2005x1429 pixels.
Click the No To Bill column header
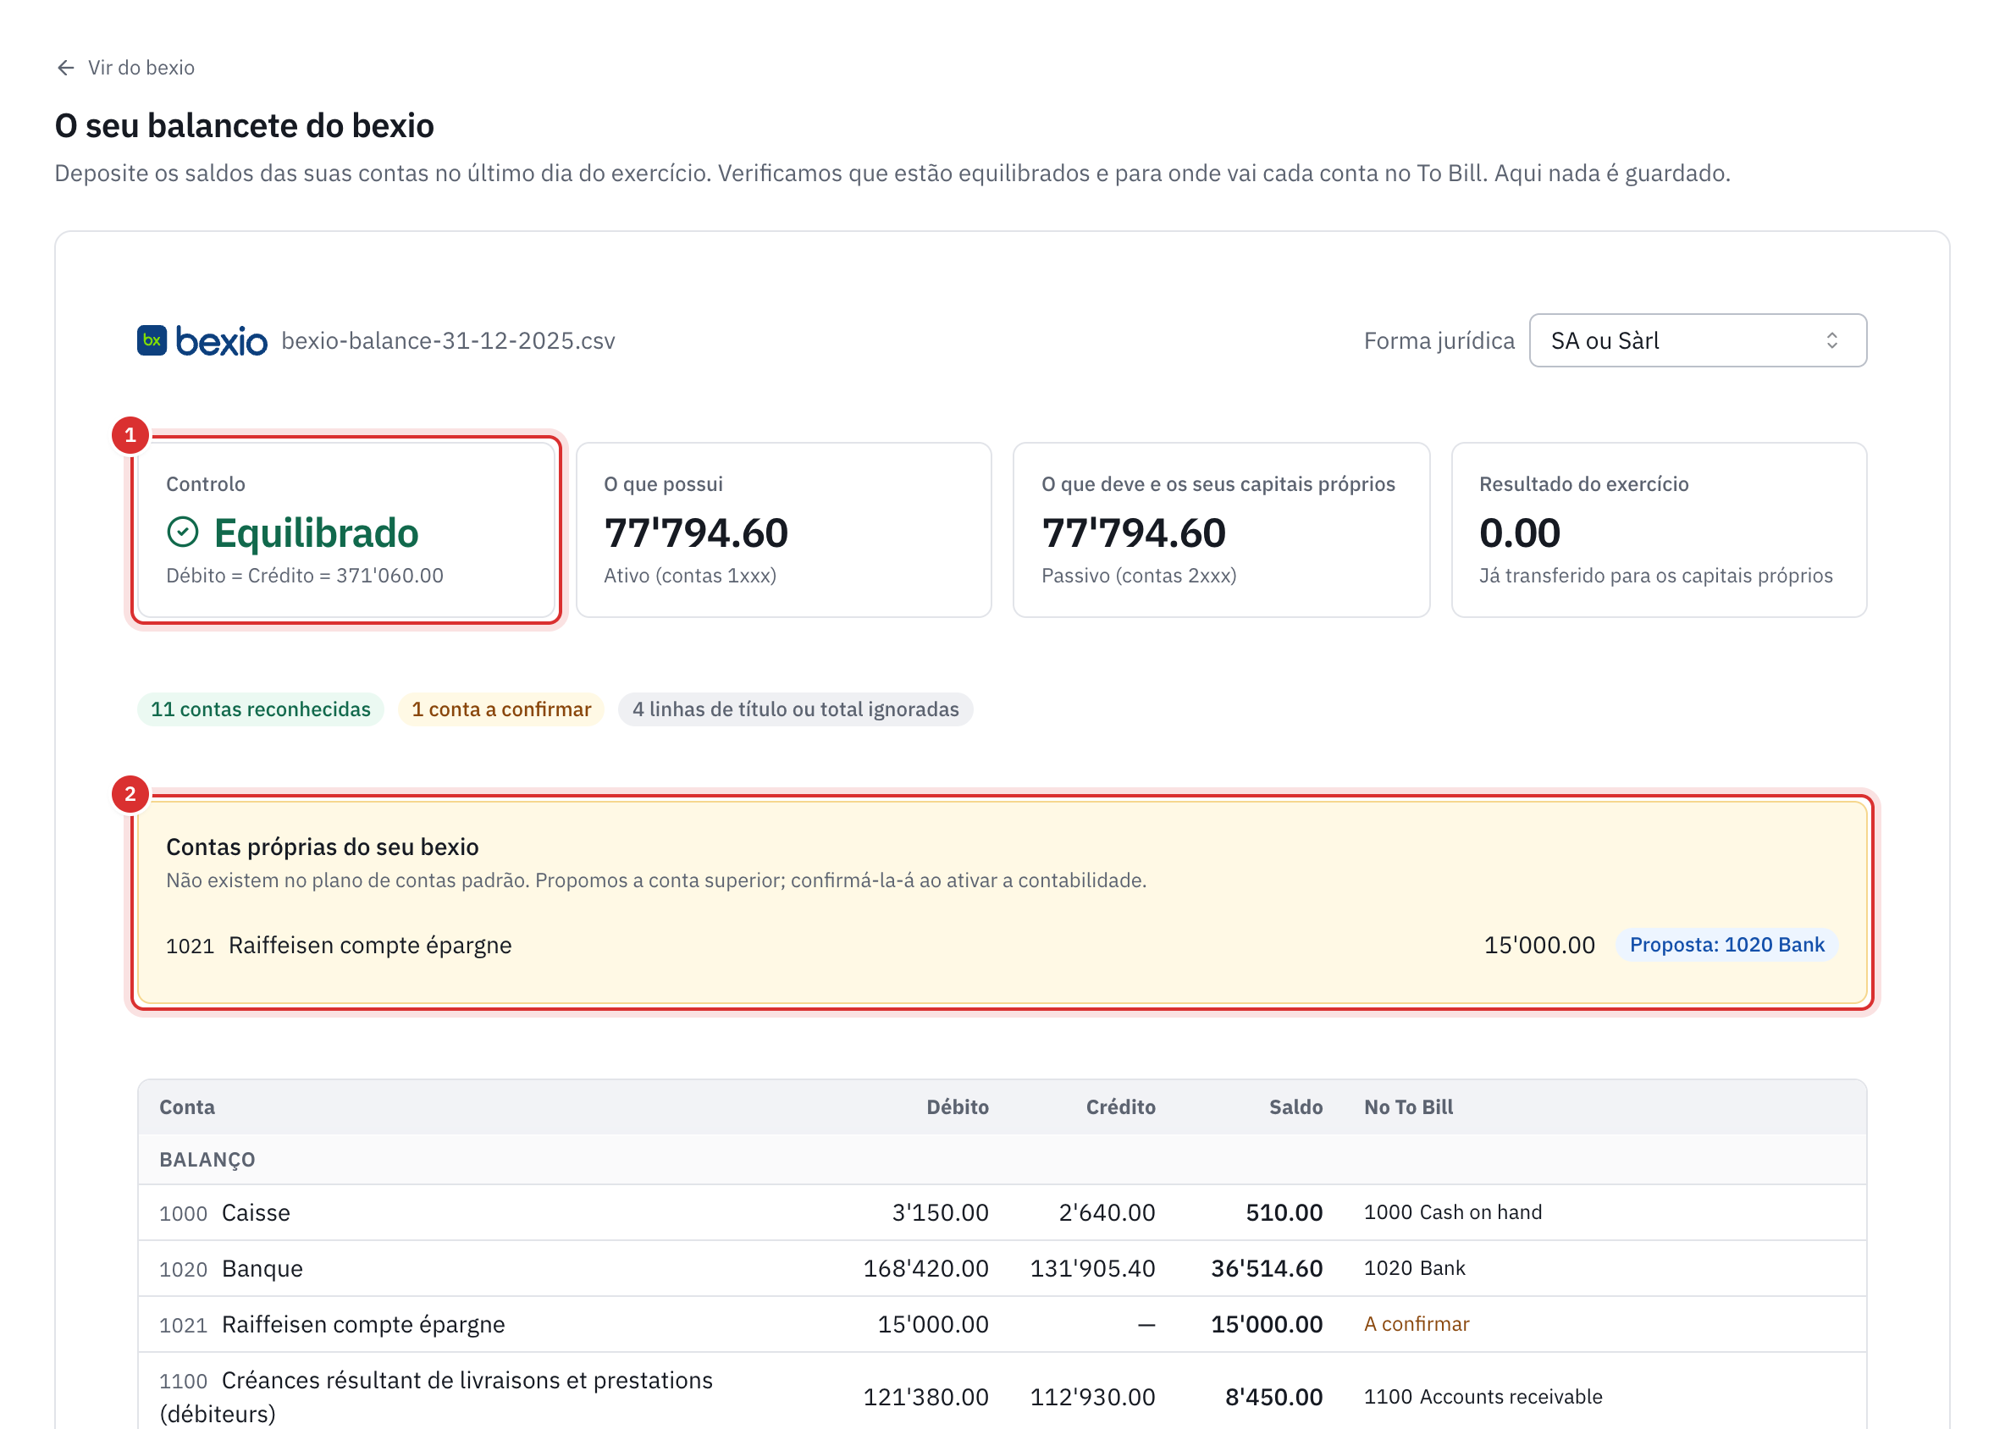[x=1407, y=1107]
